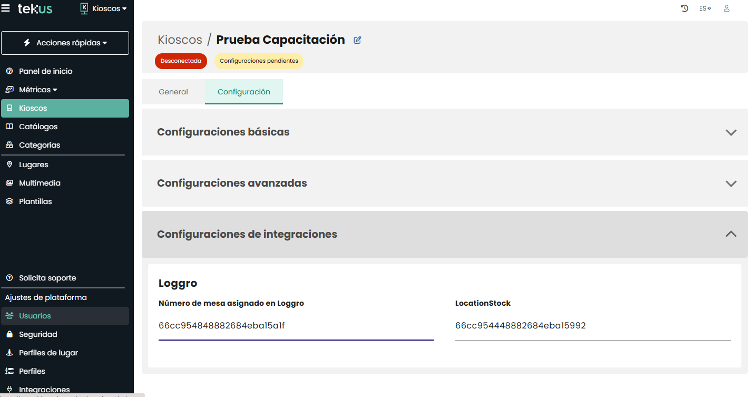The image size is (753, 397).
Task: Switch to the General tab
Action: pyautogui.click(x=173, y=92)
